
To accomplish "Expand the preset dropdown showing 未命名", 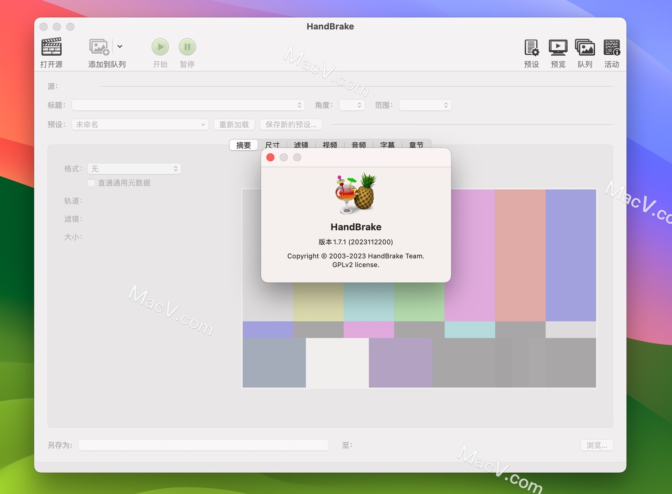I will 140,125.
